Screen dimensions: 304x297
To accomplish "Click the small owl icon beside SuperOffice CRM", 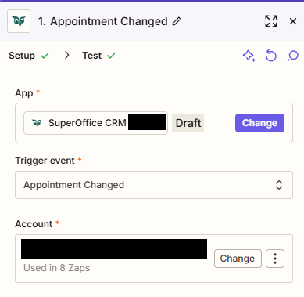I will tap(37, 123).
